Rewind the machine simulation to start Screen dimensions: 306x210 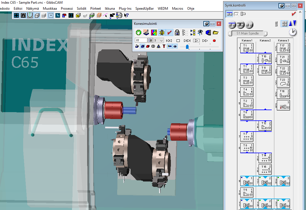click(x=169, y=41)
